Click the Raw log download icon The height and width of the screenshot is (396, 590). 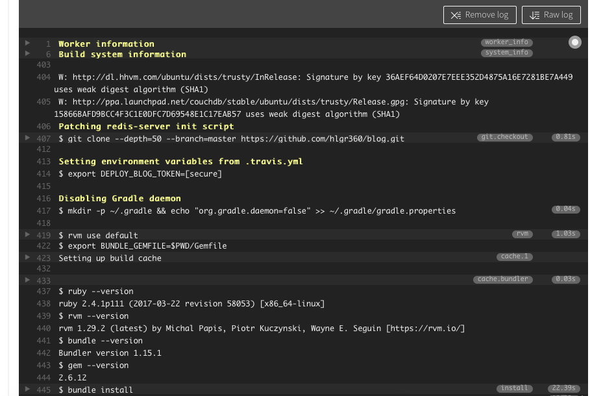tap(535, 15)
